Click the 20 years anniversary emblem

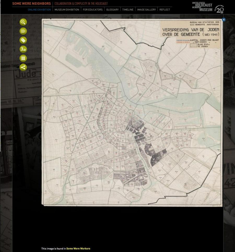click(x=219, y=9)
